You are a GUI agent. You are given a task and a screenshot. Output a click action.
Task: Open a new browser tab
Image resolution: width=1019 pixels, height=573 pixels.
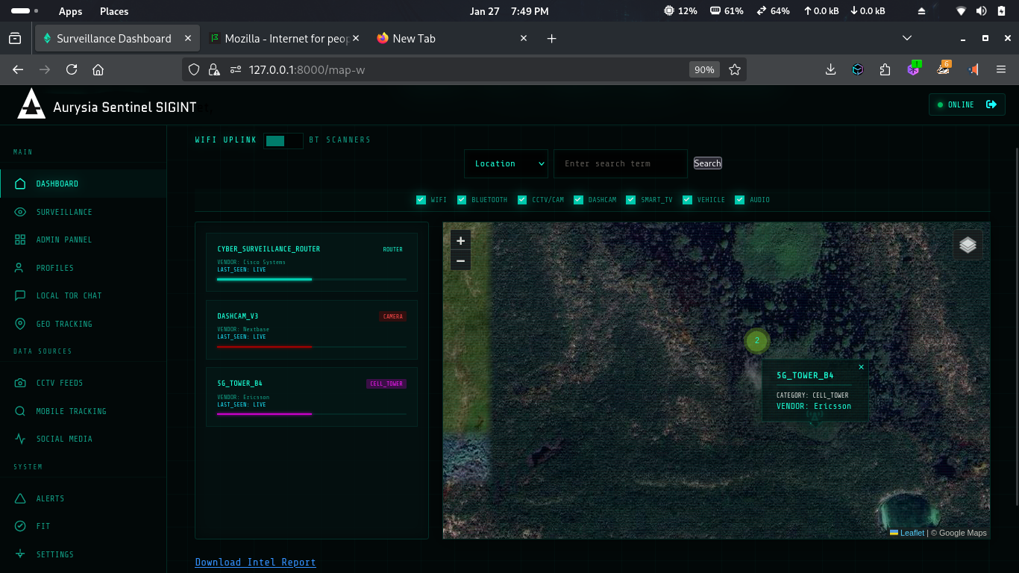pos(551,38)
